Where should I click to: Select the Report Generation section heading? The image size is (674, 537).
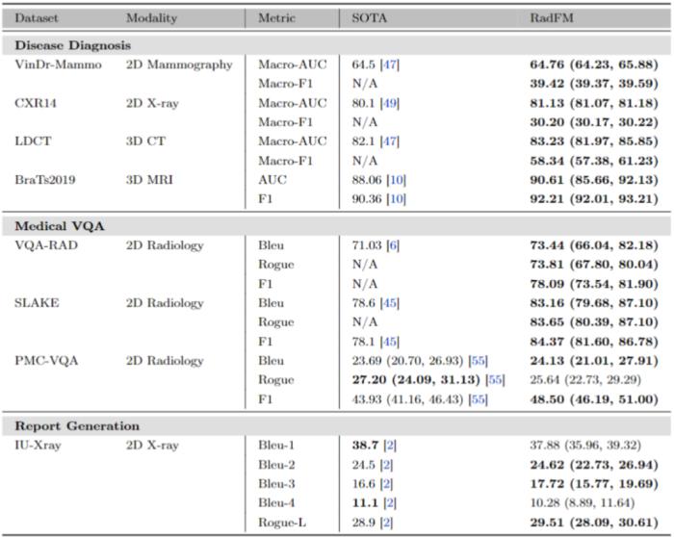point(77,426)
